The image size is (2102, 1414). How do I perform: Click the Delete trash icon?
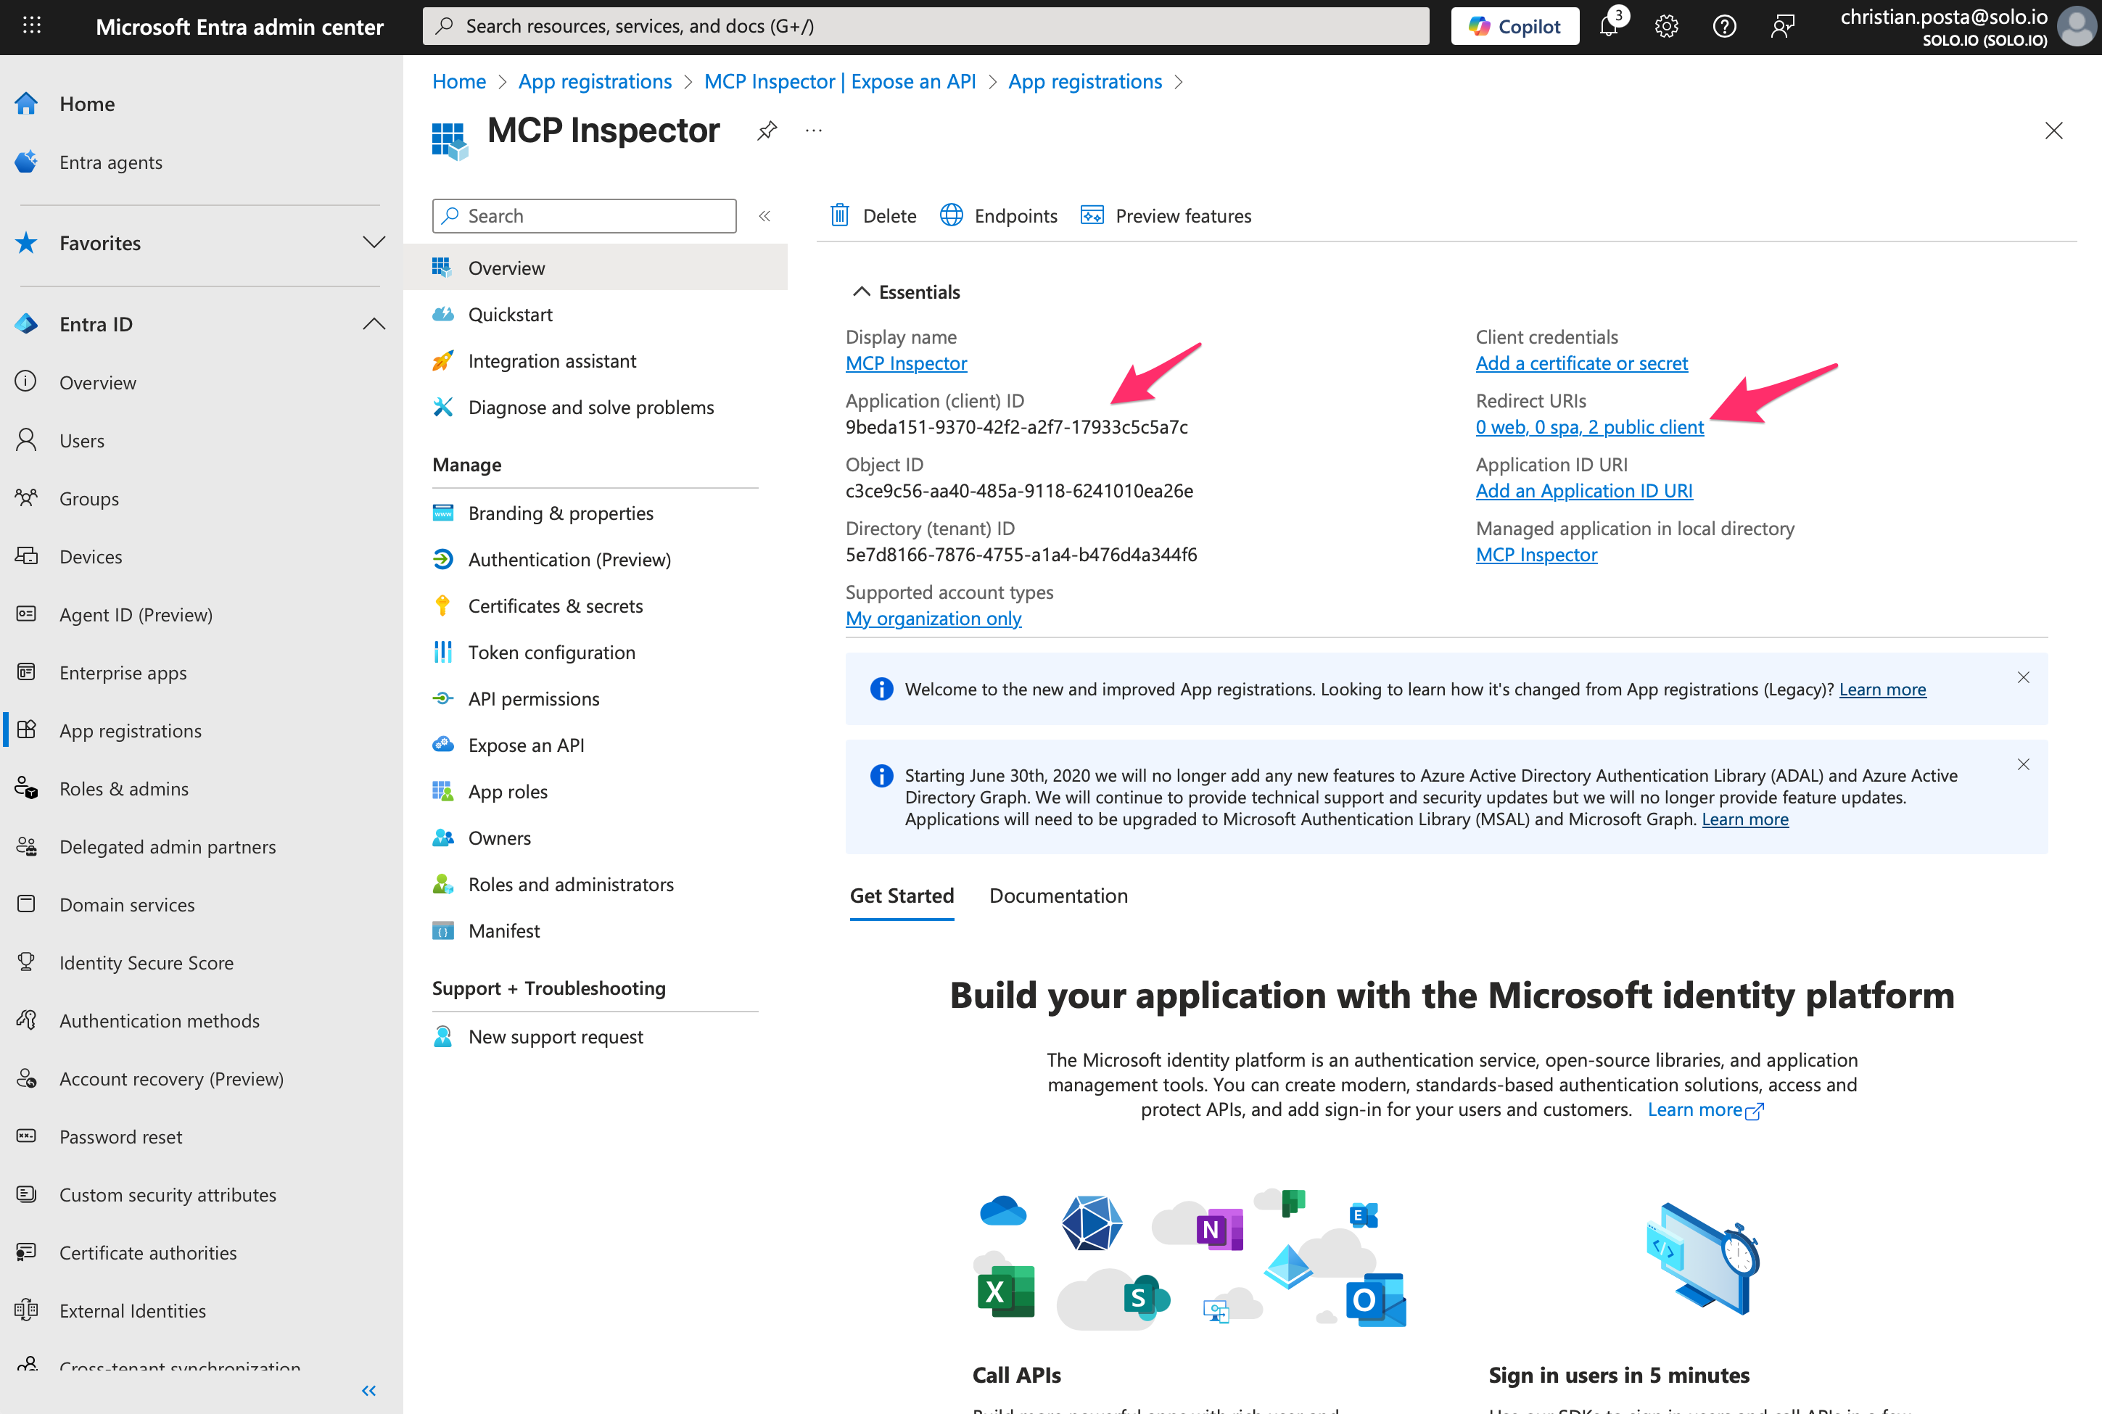pos(839,215)
